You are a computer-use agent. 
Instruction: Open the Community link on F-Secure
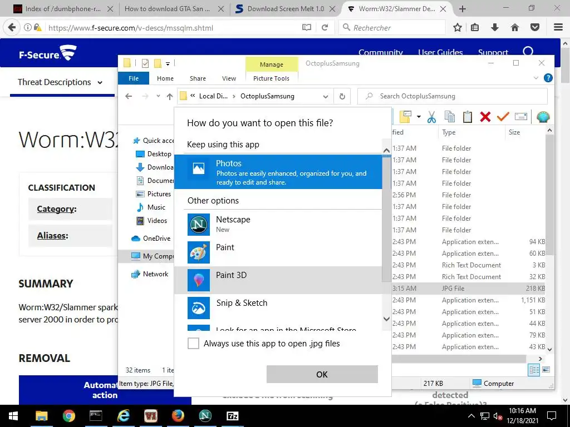coord(381,53)
